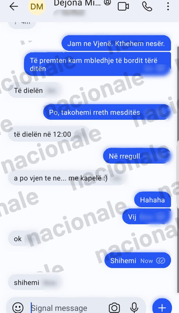Screen dimensions: 179x313
Task: Start a video call
Action: pos(123,7)
